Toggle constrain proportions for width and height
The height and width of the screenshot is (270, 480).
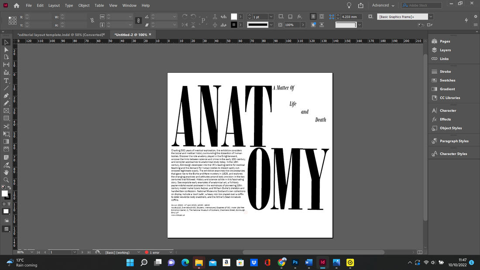click(92, 21)
